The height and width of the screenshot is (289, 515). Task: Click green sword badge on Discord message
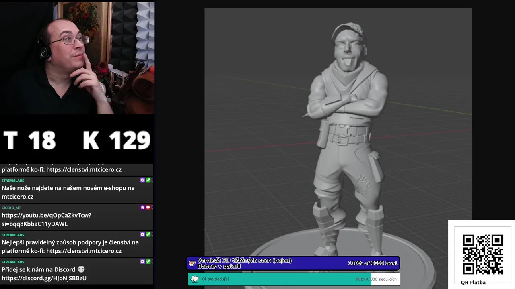pyautogui.click(x=148, y=261)
